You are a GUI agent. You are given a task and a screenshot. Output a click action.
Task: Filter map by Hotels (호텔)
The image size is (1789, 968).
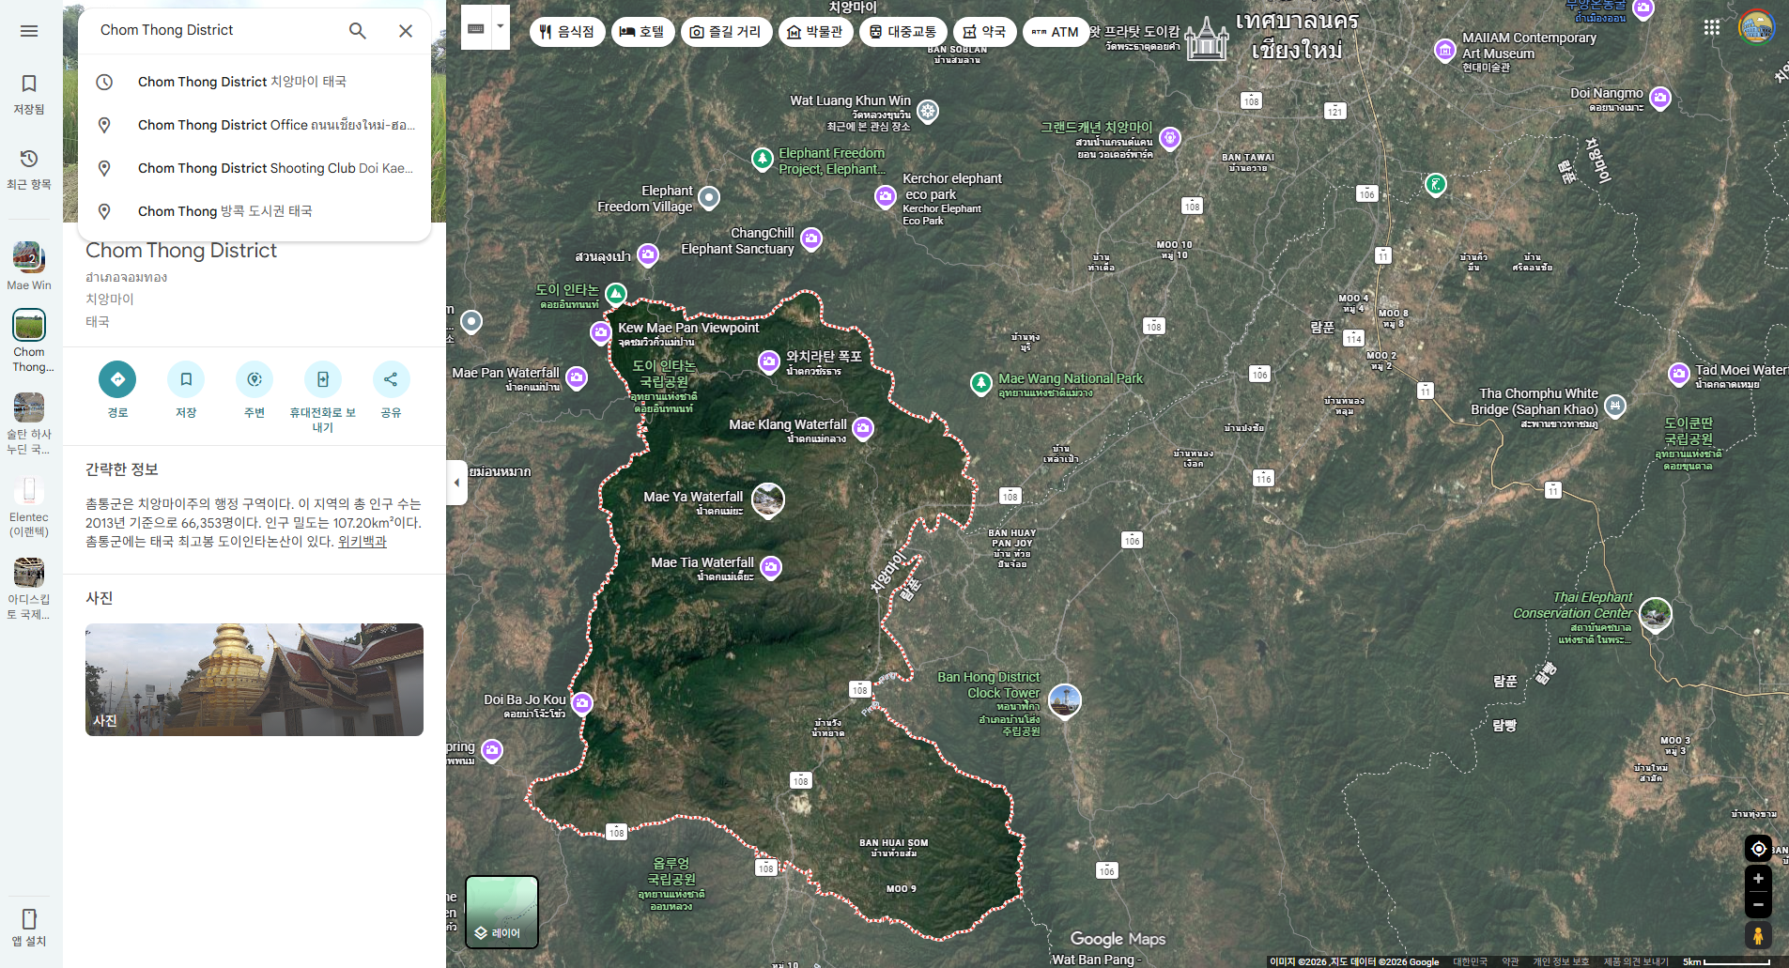pyautogui.click(x=642, y=32)
